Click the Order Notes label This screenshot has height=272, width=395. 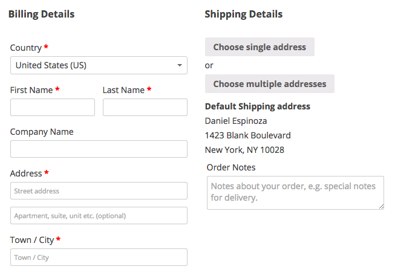(x=231, y=167)
